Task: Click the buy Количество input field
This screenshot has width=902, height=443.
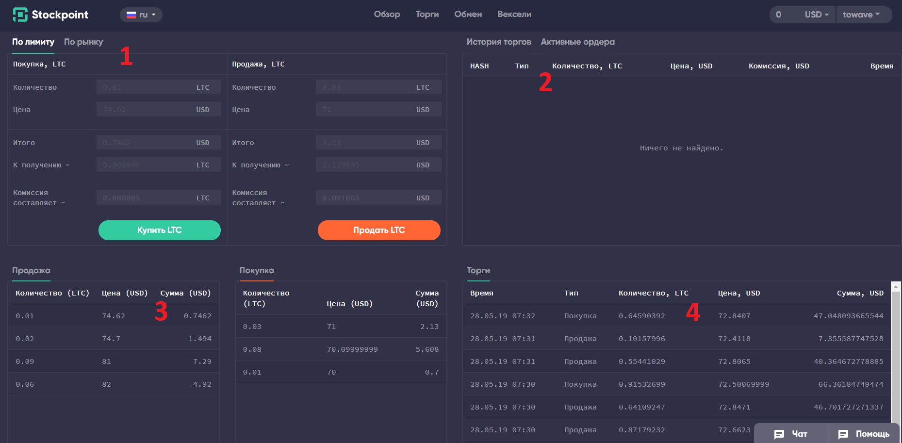Action: click(x=159, y=87)
